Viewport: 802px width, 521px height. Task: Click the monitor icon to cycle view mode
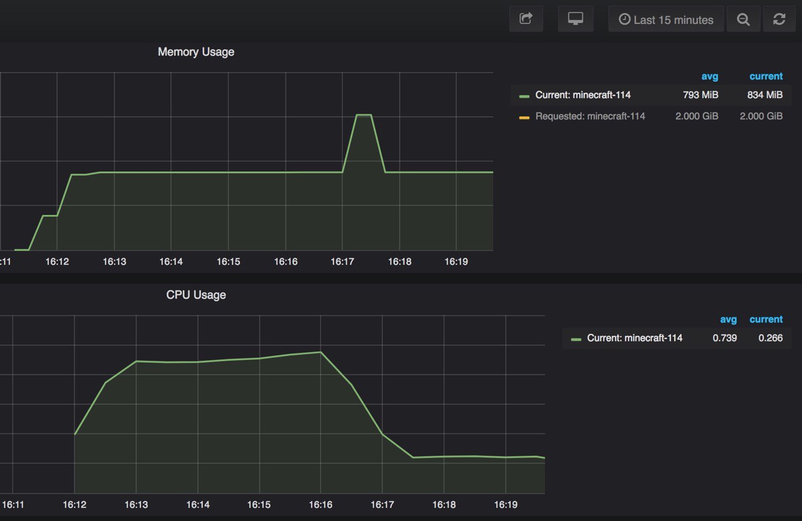(575, 19)
